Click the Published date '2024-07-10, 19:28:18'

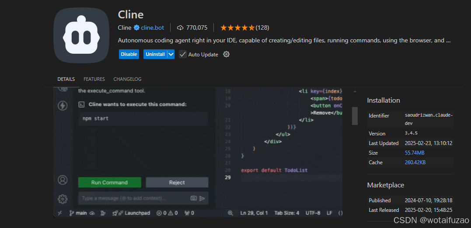coord(429,200)
